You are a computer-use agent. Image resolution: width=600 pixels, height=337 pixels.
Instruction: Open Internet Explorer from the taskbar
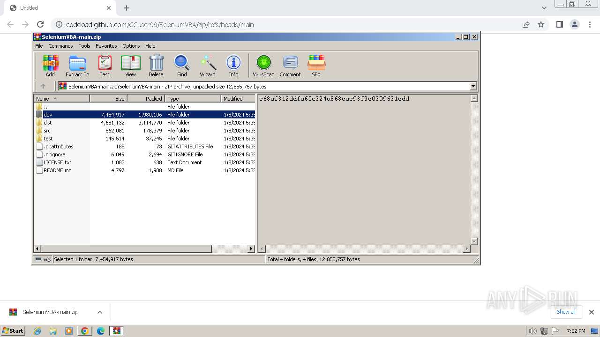37,331
